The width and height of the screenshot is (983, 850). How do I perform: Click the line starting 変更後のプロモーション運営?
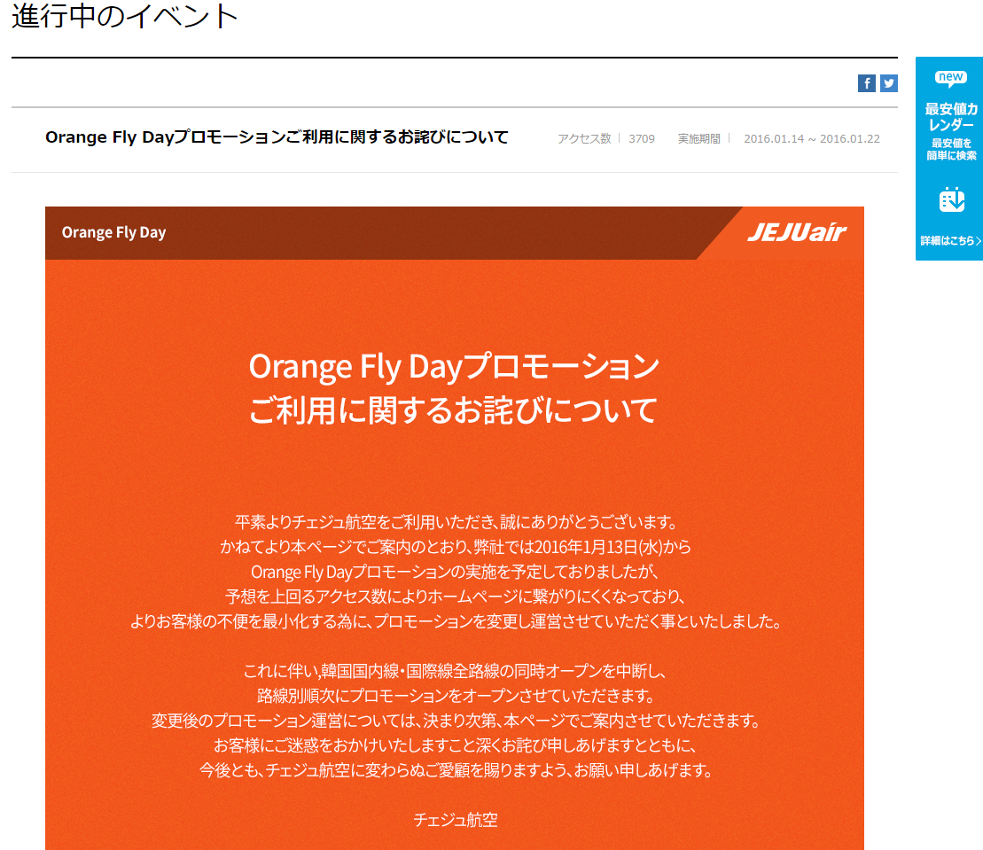click(456, 721)
